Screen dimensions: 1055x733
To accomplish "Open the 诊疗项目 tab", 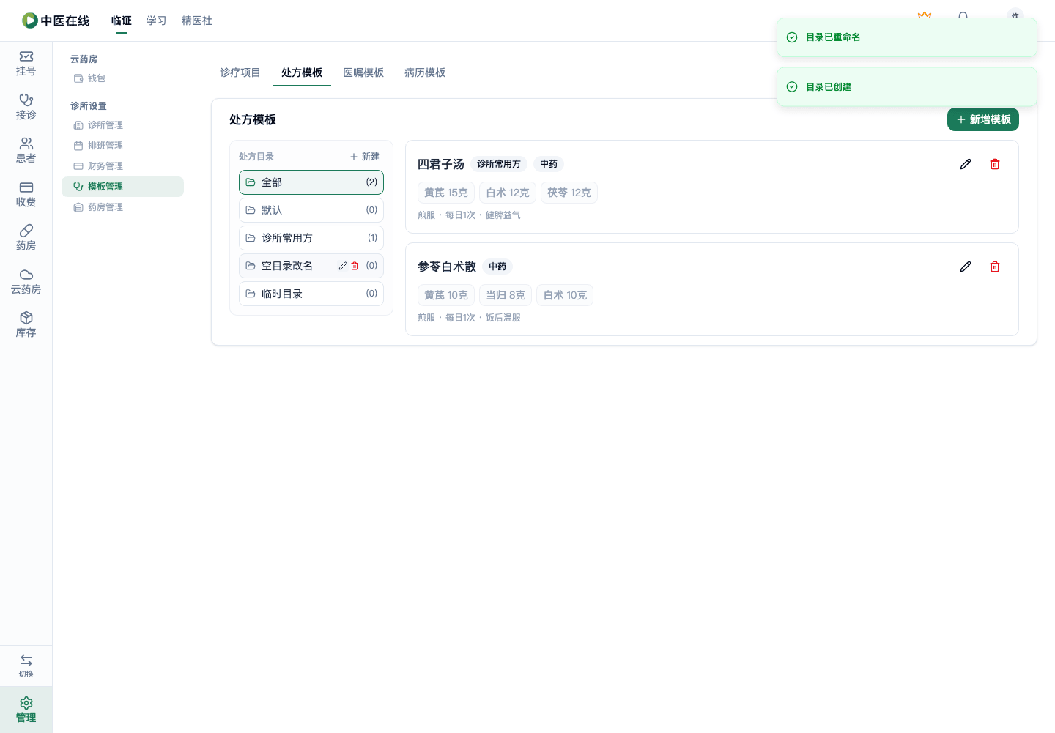I will tap(240, 72).
